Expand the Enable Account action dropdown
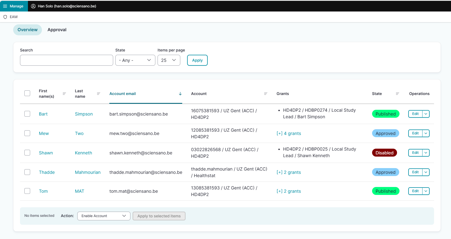The image size is (451, 239). (104, 216)
